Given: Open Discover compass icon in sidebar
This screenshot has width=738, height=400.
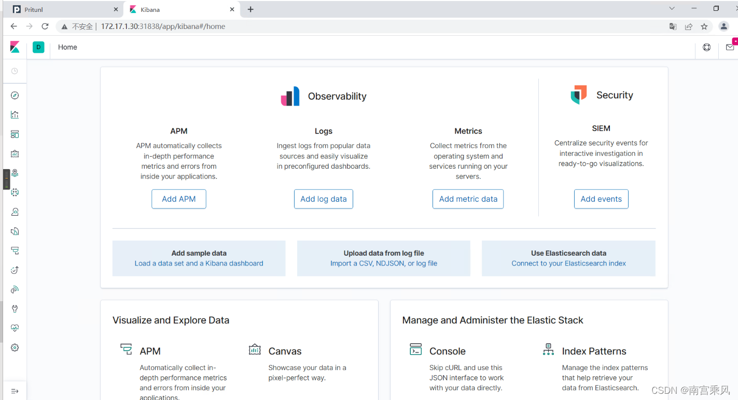Looking at the screenshot, I should click(x=15, y=95).
